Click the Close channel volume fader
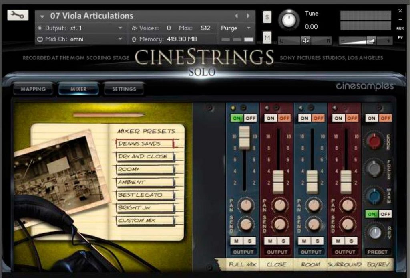This screenshot has height=278, width=410. [278, 182]
